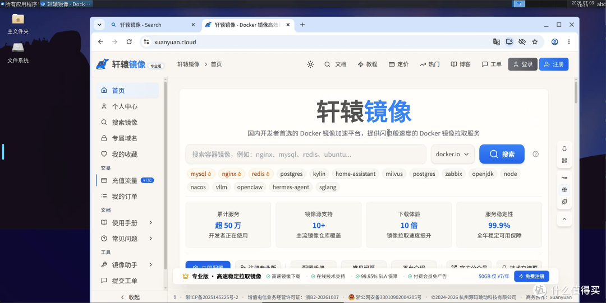Click the 注册 register button
Screen dimensions: 606x303
pyautogui.click(x=554, y=64)
